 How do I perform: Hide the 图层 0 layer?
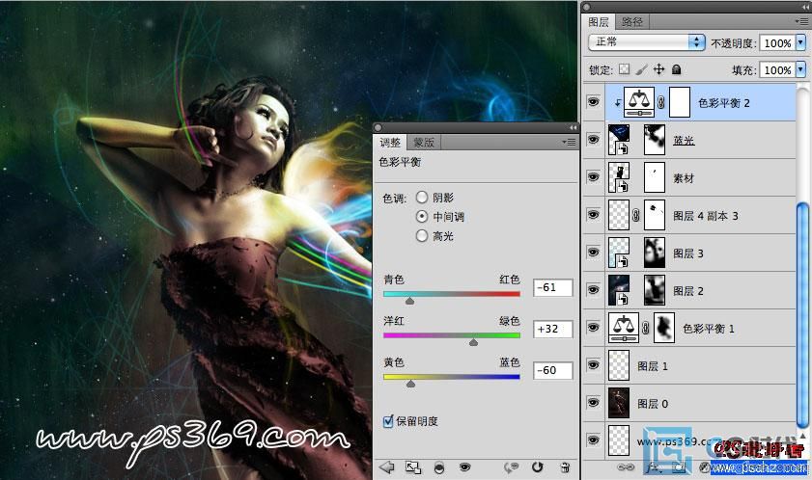[x=594, y=403]
